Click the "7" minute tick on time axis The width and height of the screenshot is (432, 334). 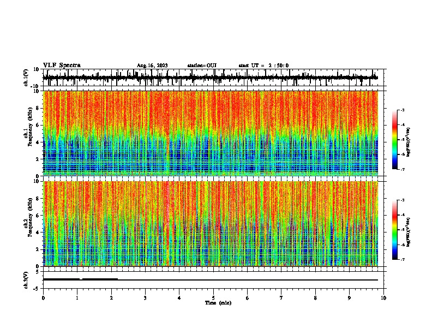(x=281, y=298)
